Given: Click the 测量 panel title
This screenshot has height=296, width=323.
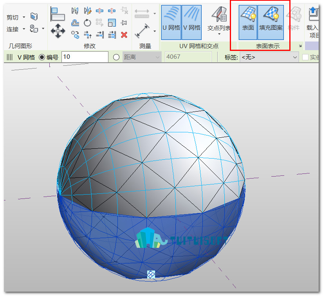Looking at the screenshot, I should point(145,46).
